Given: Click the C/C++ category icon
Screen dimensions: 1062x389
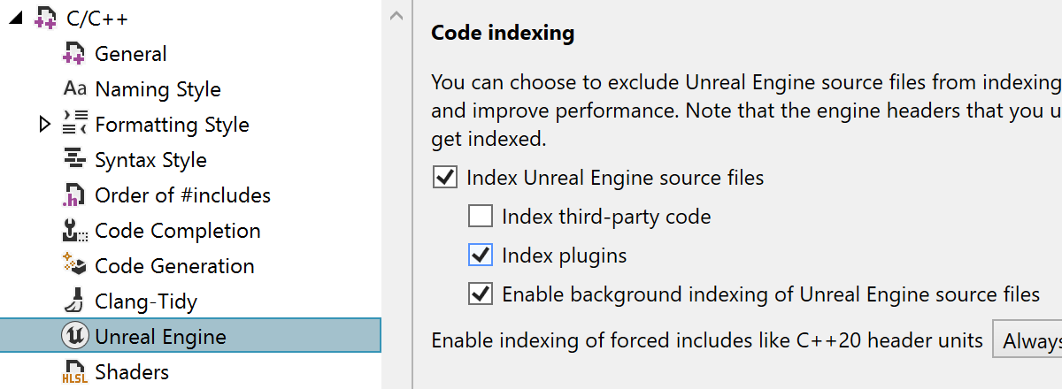Looking at the screenshot, I should pyautogui.click(x=45, y=19).
